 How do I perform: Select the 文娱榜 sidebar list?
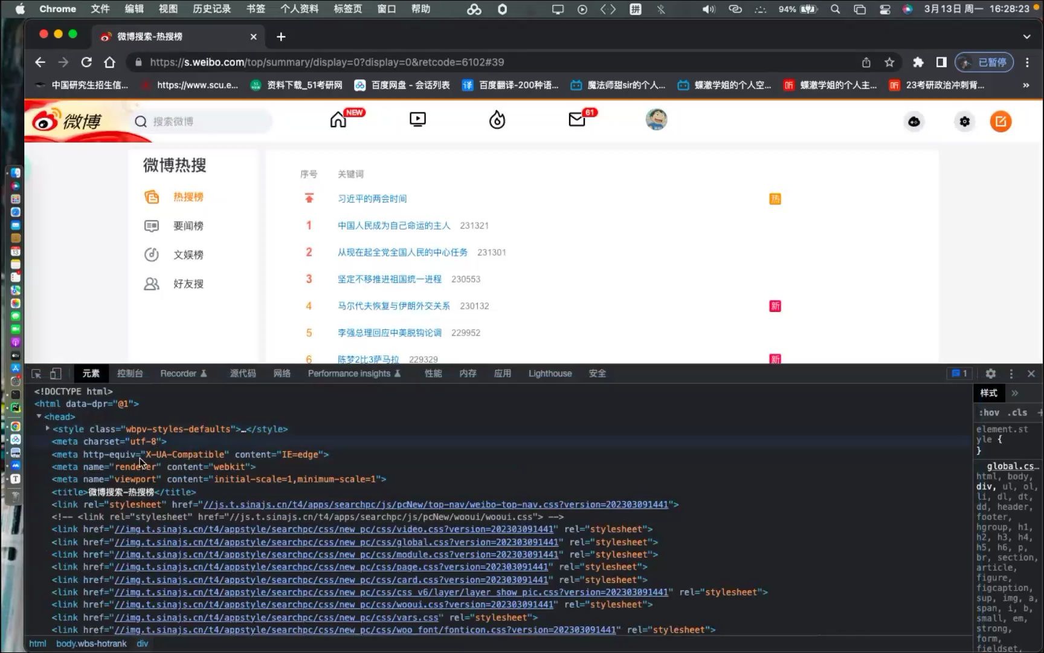pyautogui.click(x=188, y=255)
